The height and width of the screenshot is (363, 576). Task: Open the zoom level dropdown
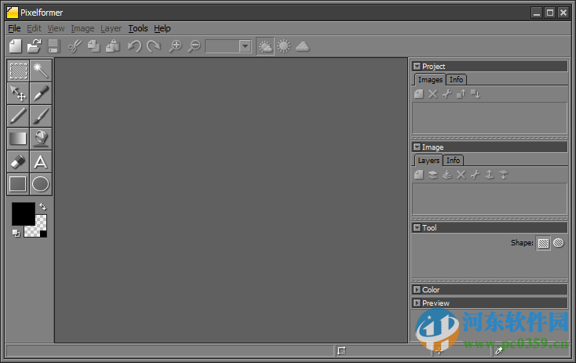[245, 46]
